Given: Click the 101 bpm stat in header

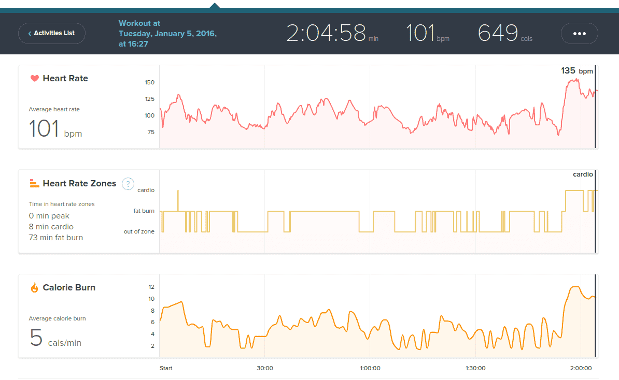Looking at the screenshot, I should tap(427, 34).
